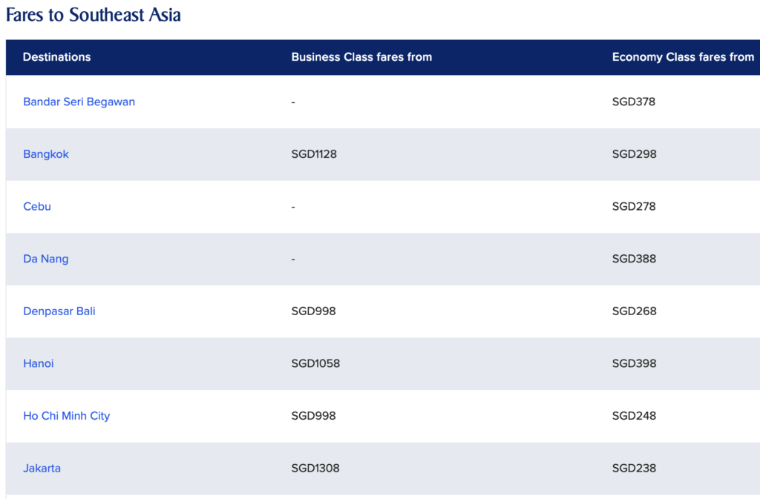Click Bangkok's SGD1128 Business Class fare
The width and height of the screenshot is (760, 499).
[x=314, y=154]
